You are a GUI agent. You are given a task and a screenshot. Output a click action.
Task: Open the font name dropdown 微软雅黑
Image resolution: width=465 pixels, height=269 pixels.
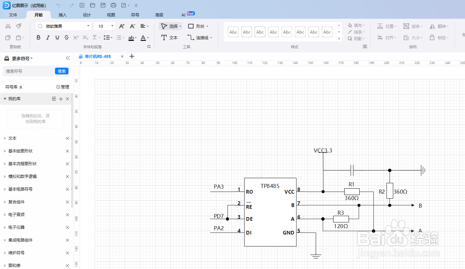63,26
